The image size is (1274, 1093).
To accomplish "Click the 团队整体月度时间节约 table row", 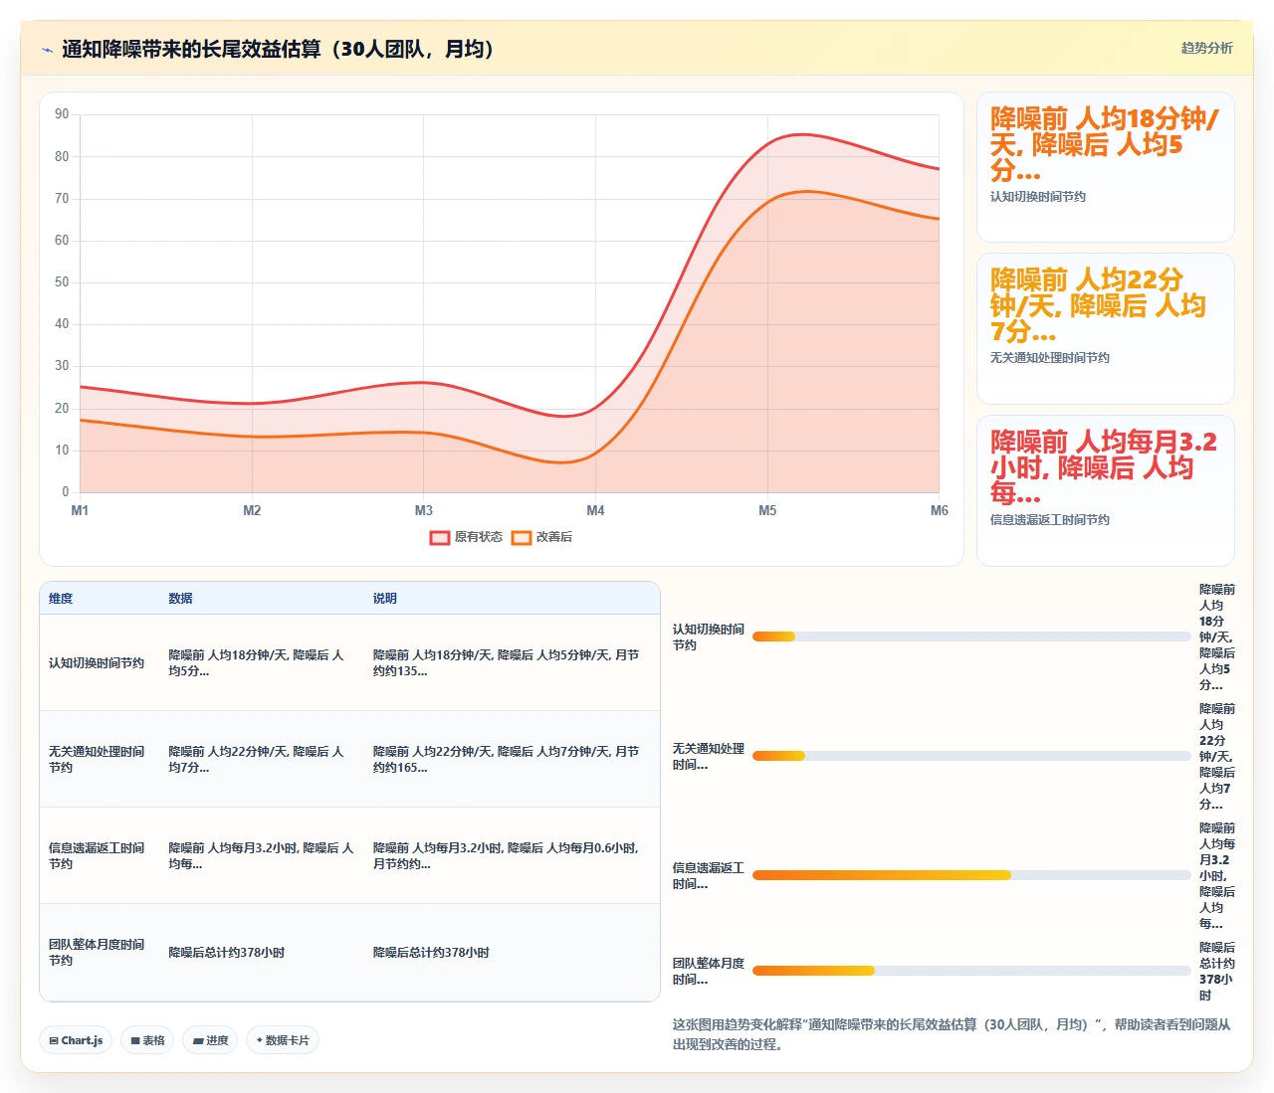I will pyautogui.click(x=349, y=953).
